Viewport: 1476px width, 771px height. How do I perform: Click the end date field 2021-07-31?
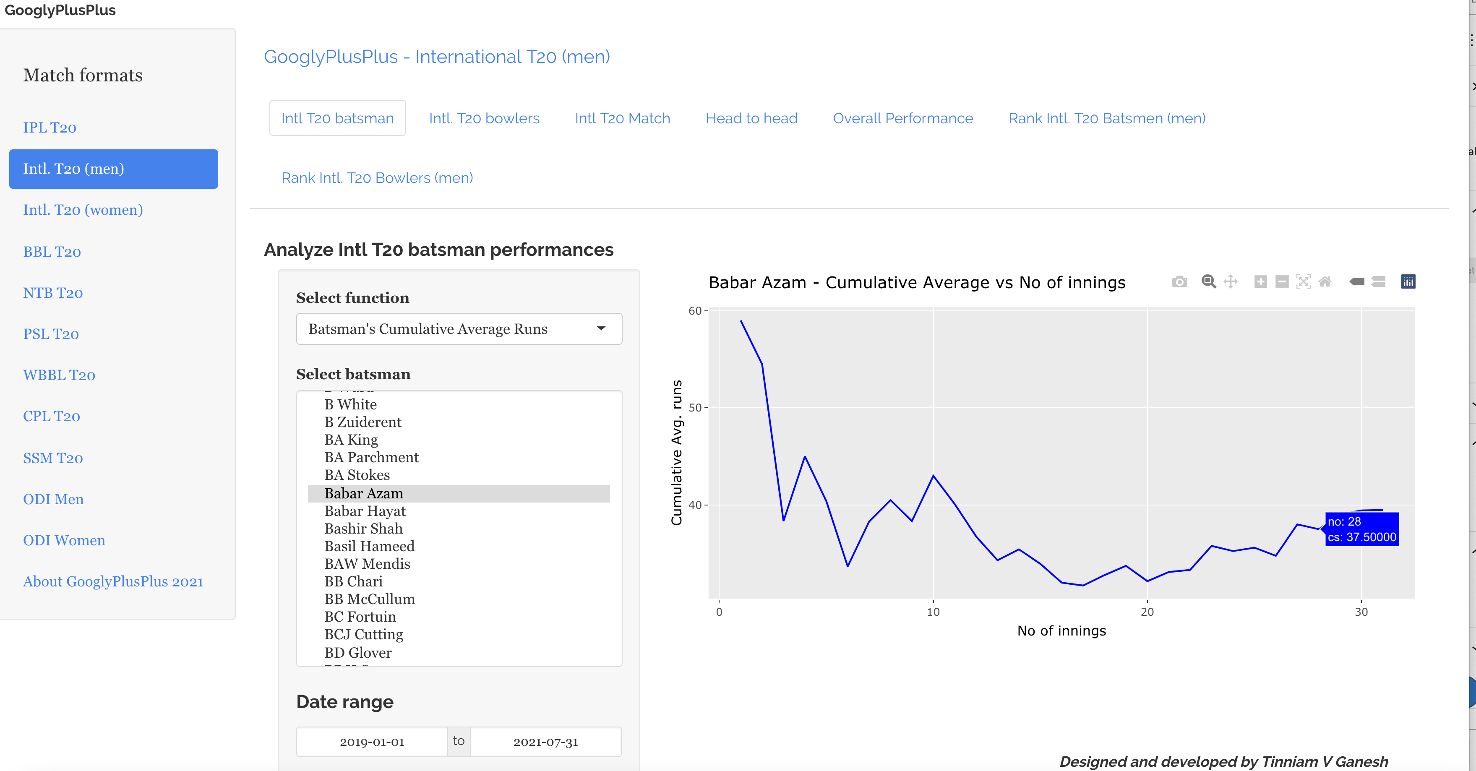pyautogui.click(x=545, y=742)
